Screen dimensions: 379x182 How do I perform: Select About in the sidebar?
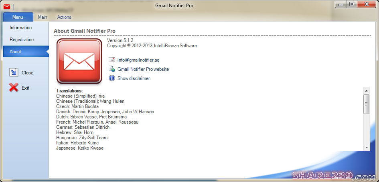26,51
